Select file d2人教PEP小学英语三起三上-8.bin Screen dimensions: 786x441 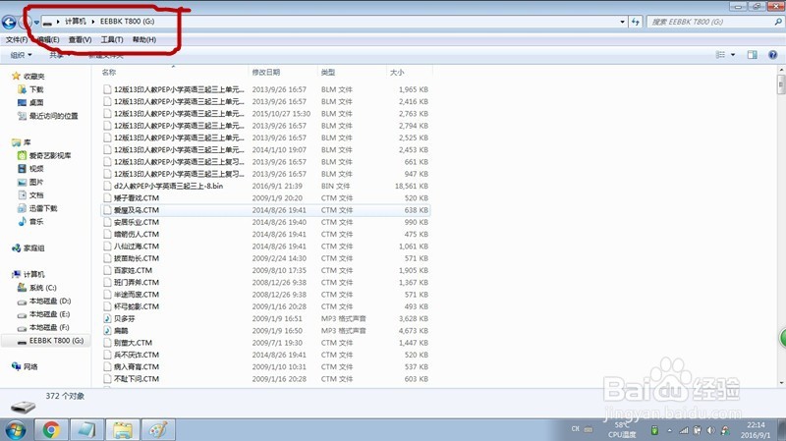(265, 186)
